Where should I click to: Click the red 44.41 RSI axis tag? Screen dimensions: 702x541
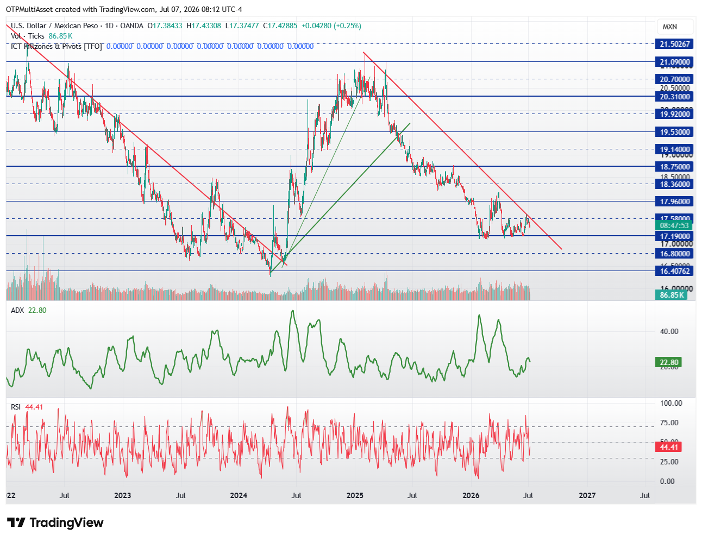click(x=669, y=447)
